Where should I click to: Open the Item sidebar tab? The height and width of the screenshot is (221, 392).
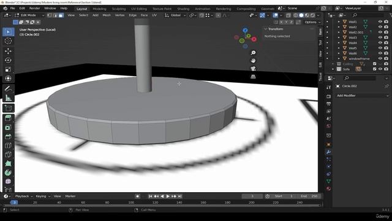[x=320, y=32]
